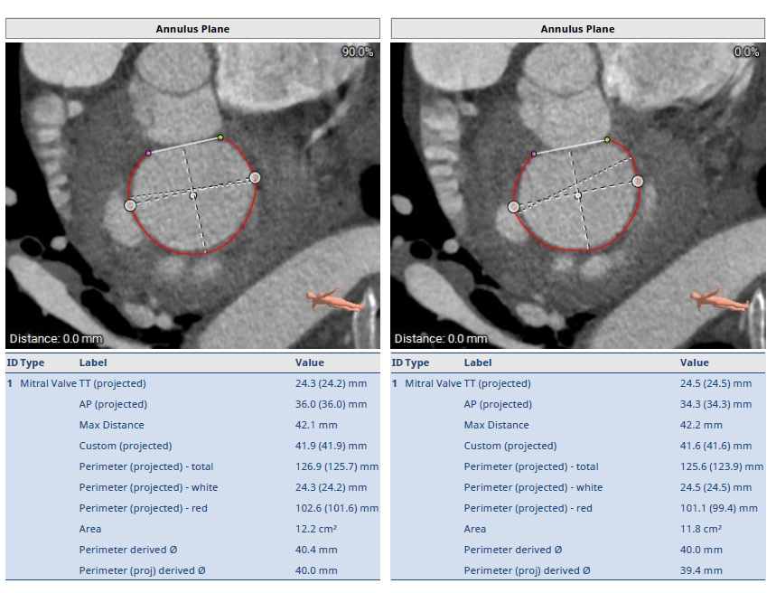
Task: Select the AP (projected) 34.3 mm row
Action: [x=577, y=404]
